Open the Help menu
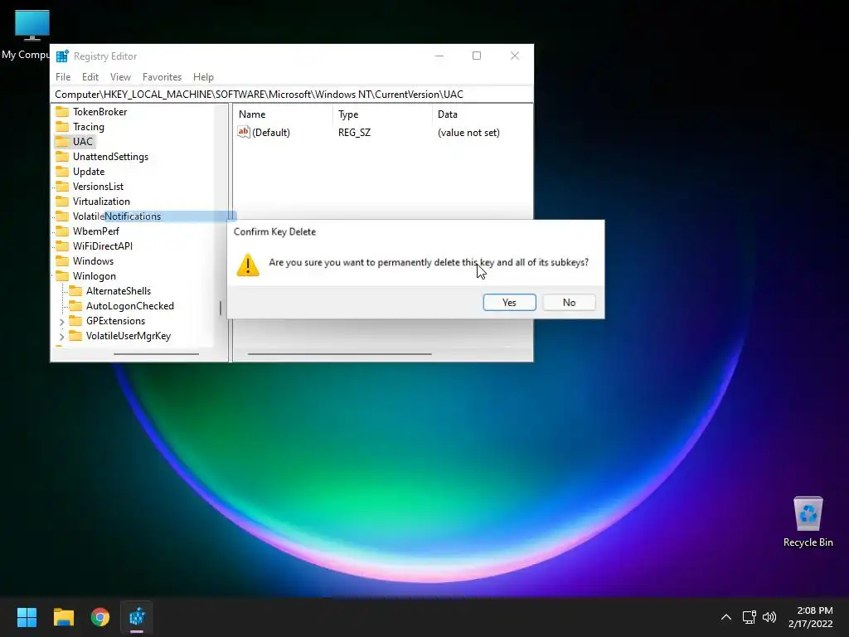Image resolution: width=849 pixels, height=637 pixels. click(203, 77)
